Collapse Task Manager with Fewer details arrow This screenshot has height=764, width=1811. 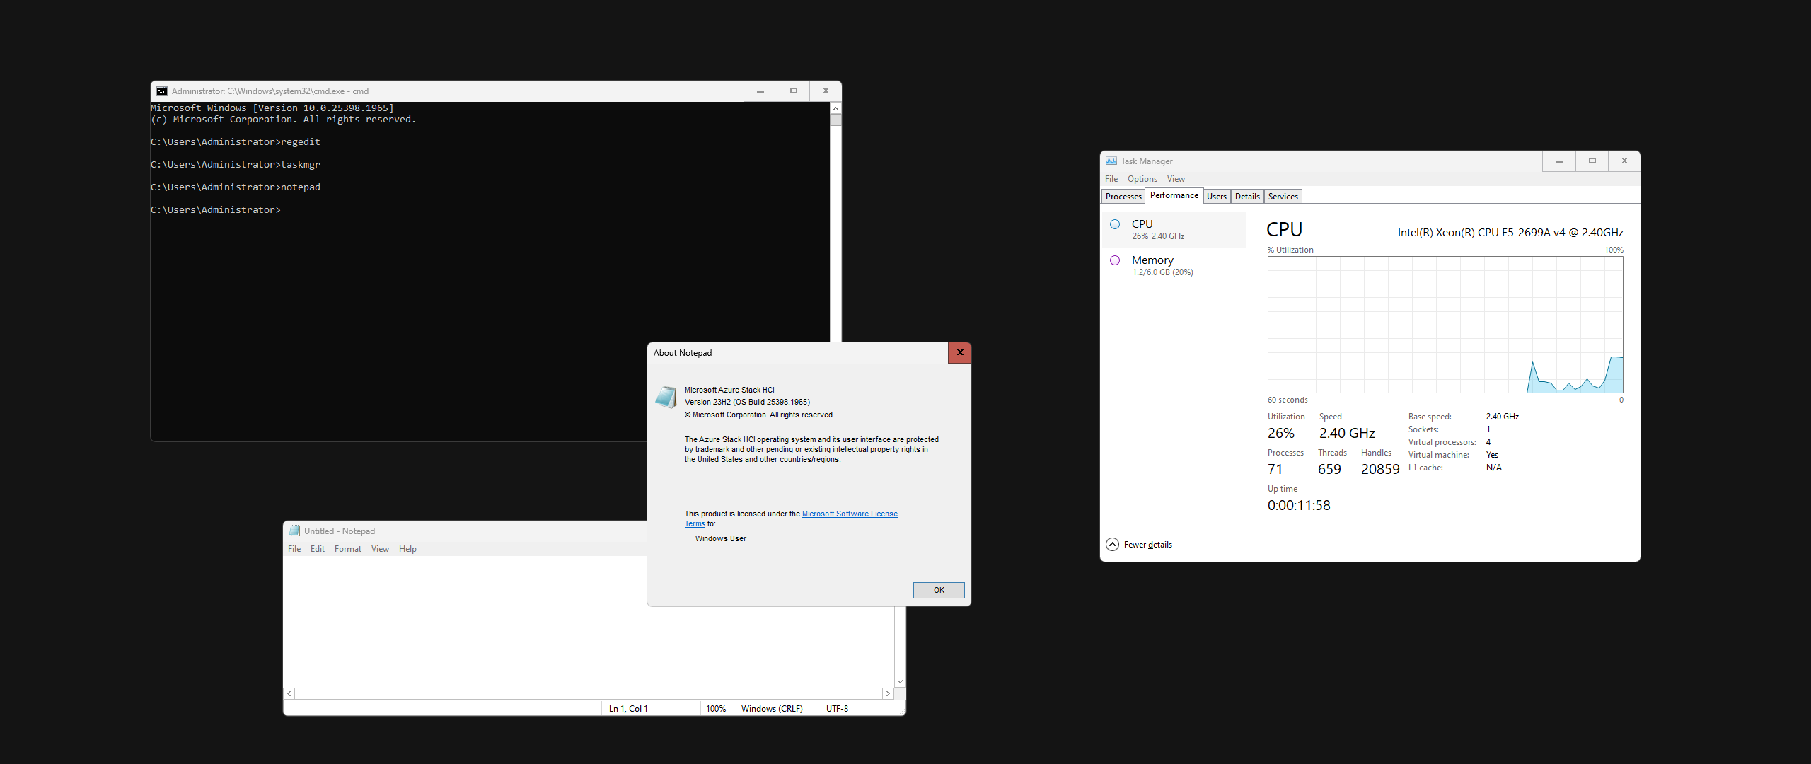pyautogui.click(x=1112, y=545)
